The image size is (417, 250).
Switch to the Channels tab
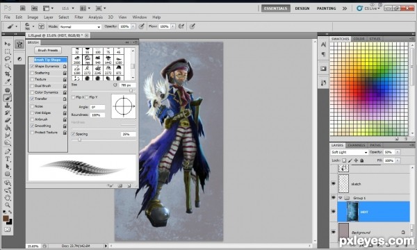(357, 145)
